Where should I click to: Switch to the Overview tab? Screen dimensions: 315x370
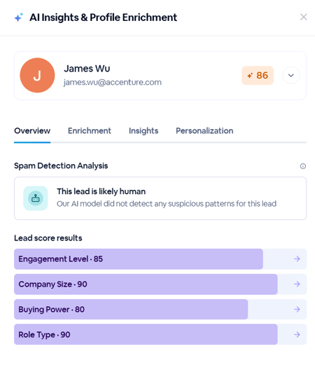tap(32, 131)
